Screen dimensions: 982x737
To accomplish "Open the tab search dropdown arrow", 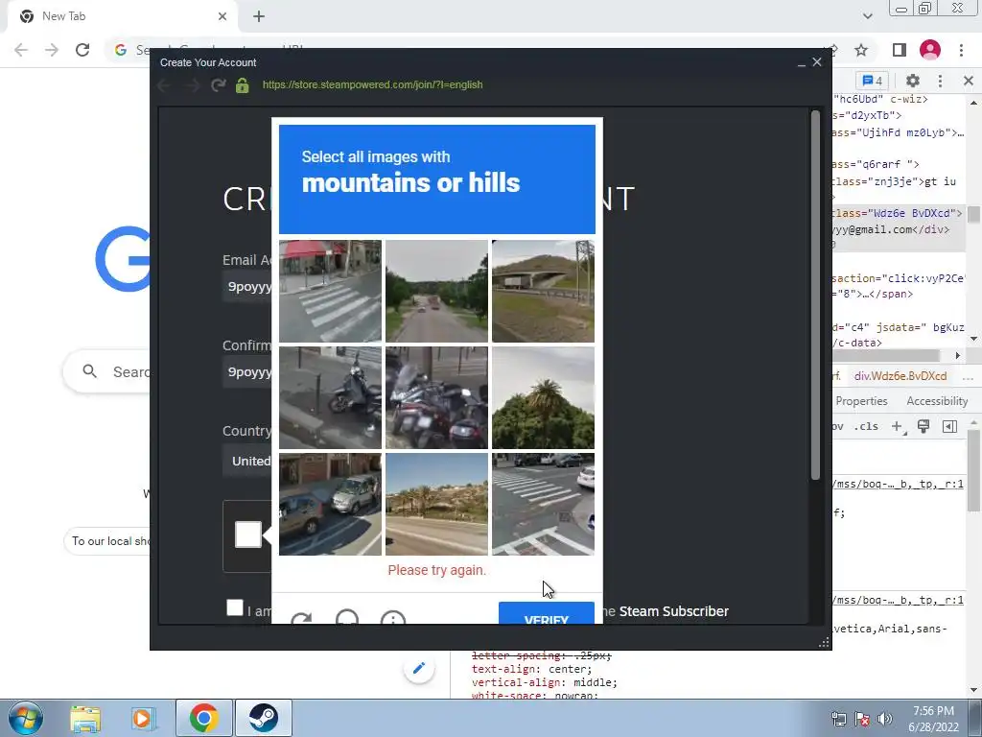I will [x=867, y=16].
